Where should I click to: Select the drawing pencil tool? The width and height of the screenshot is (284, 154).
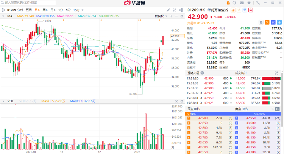coord(168,10)
